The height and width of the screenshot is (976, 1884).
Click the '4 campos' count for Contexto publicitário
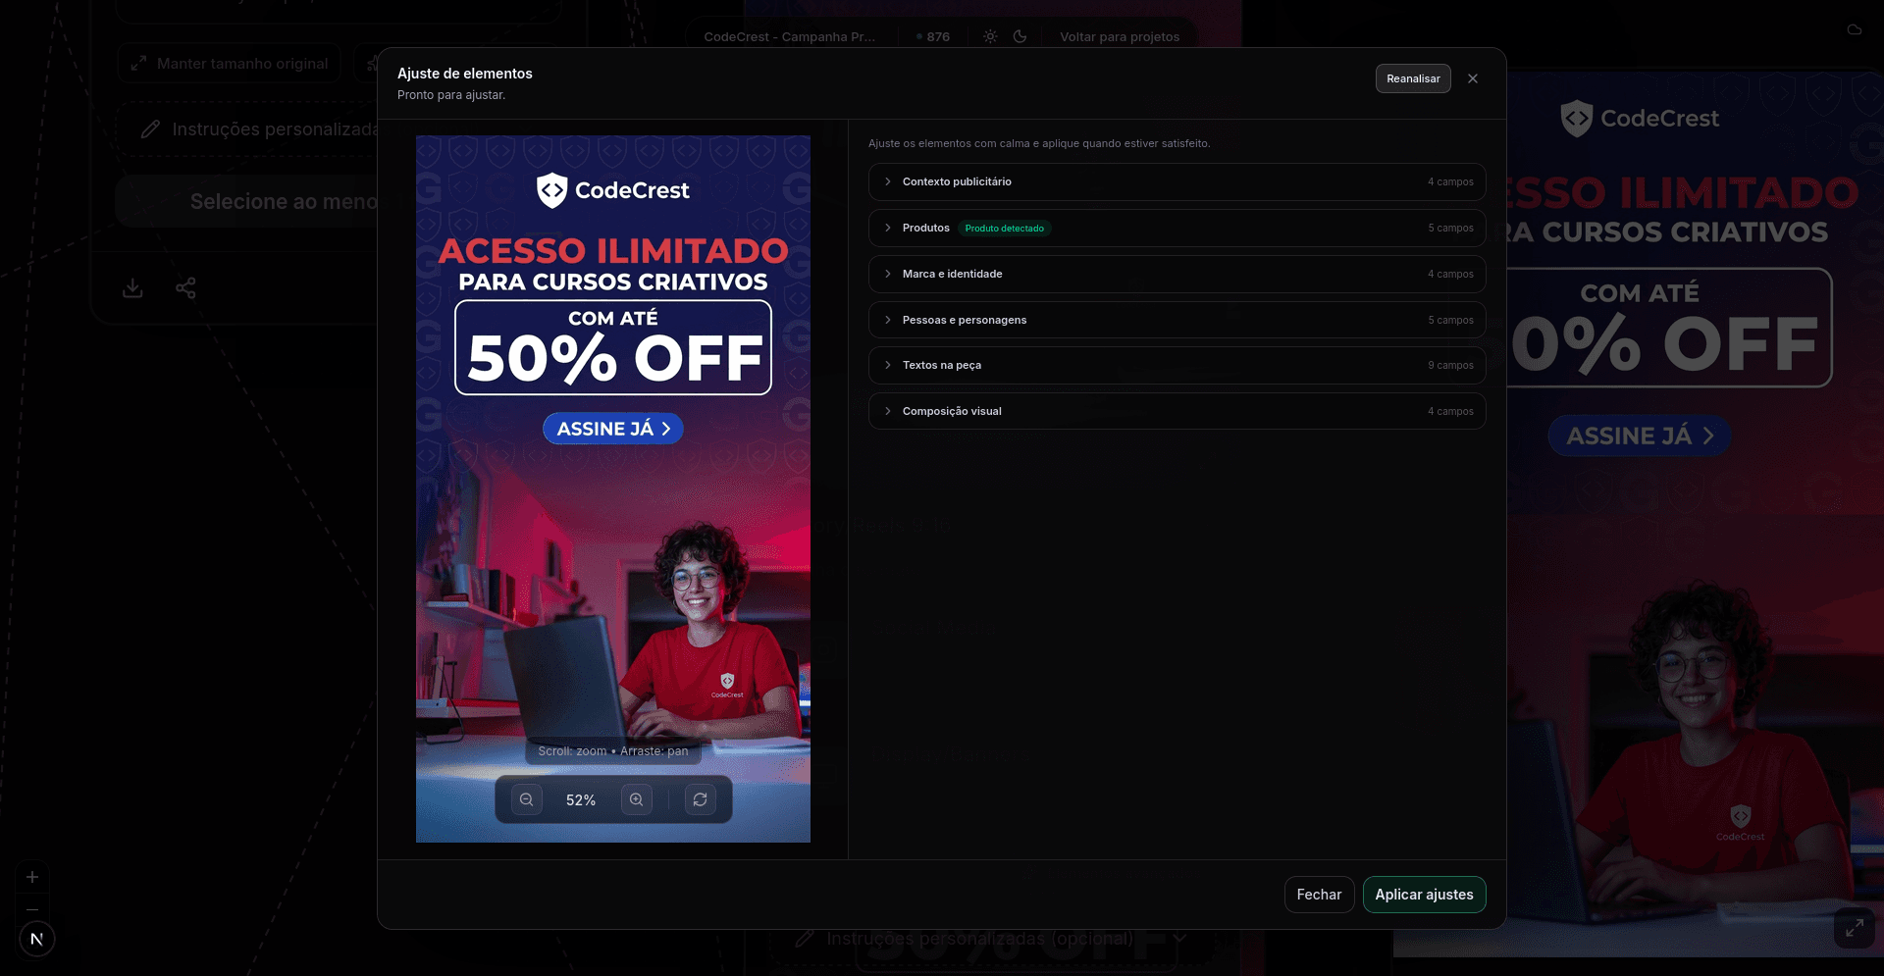(1450, 182)
